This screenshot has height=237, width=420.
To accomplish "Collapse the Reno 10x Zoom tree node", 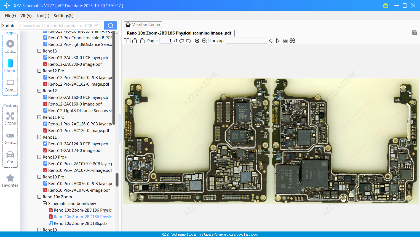I will coord(39,197).
